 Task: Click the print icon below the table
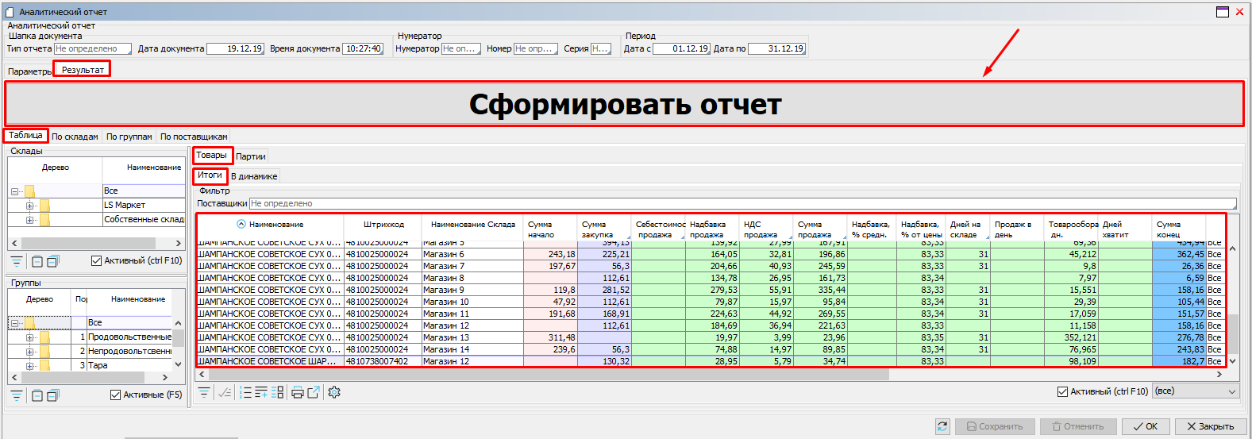[298, 392]
